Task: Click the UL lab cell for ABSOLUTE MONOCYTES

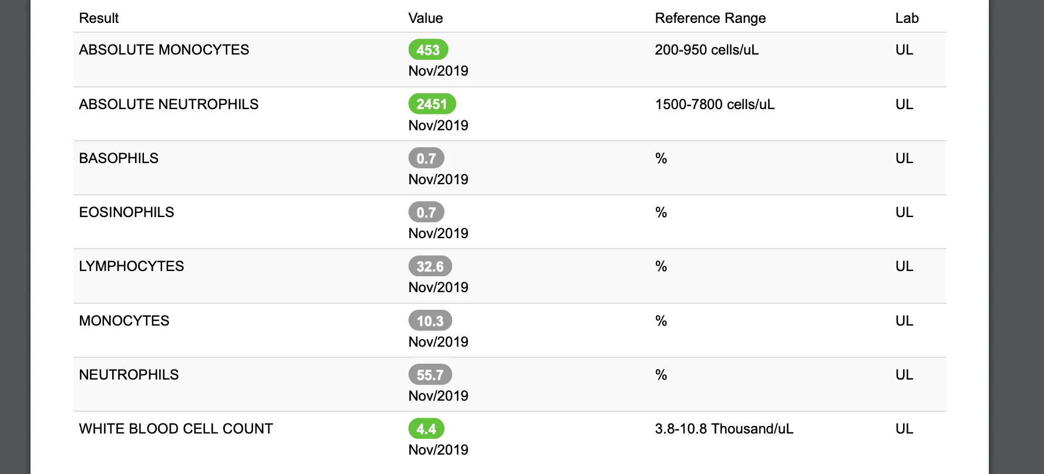Action: coord(904,50)
